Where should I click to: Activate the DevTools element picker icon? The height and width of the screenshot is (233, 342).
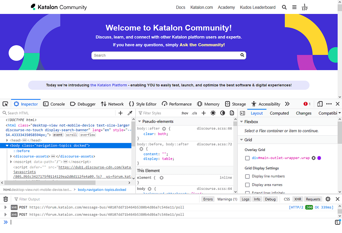(x=5, y=104)
